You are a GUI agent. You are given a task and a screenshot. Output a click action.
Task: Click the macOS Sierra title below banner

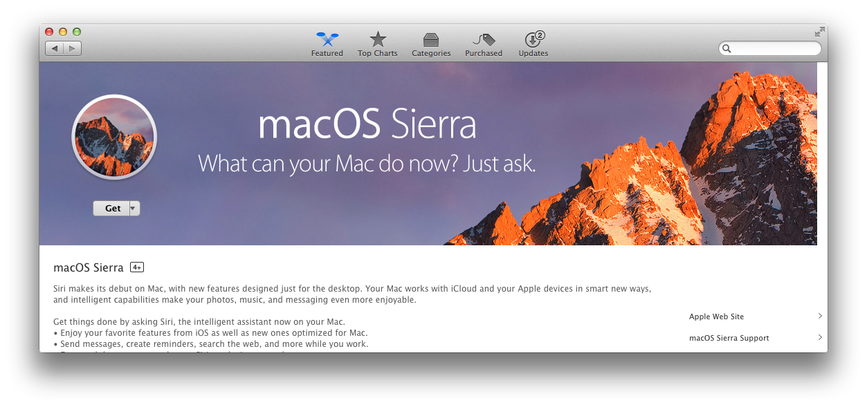(89, 267)
